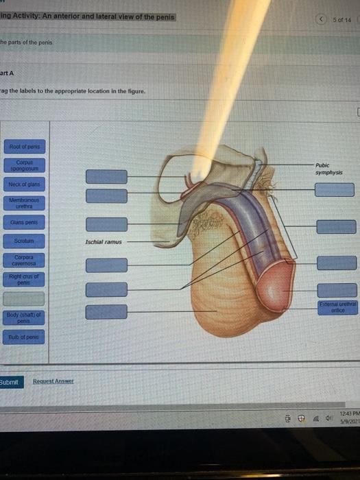Click the Ischial ramus figure label
Screen dimensions: 360x480
[x=104, y=242]
